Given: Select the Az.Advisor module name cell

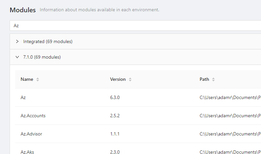Looking at the screenshot, I should pyautogui.click(x=31, y=134).
